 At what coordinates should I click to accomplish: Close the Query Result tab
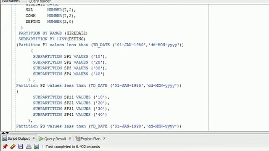coord(70,138)
